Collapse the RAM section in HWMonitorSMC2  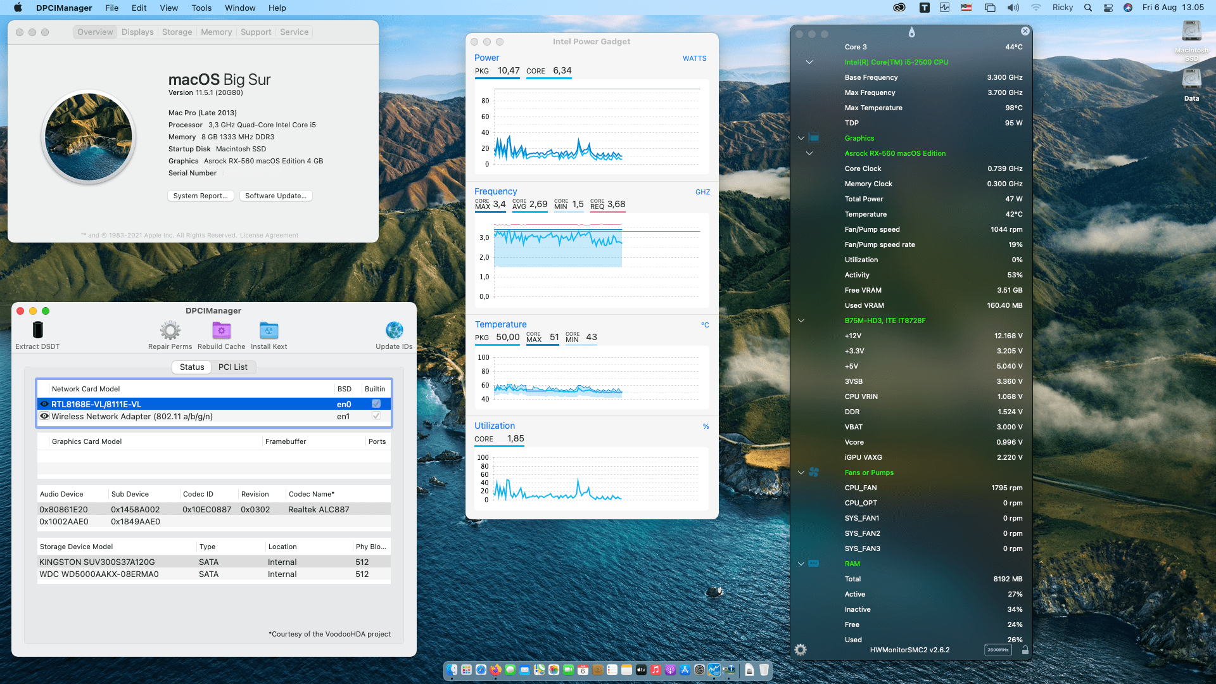[801, 564]
